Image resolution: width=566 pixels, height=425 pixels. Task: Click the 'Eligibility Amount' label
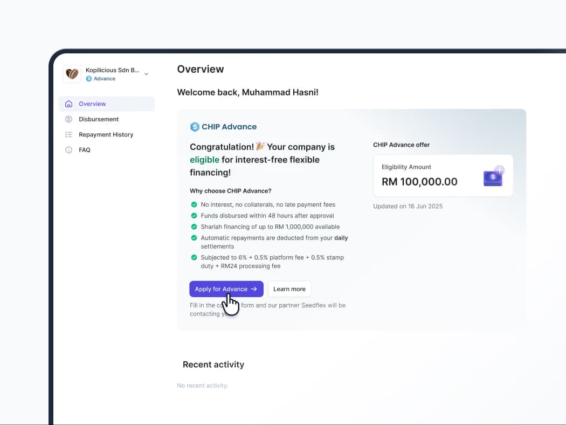coord(406,167)
